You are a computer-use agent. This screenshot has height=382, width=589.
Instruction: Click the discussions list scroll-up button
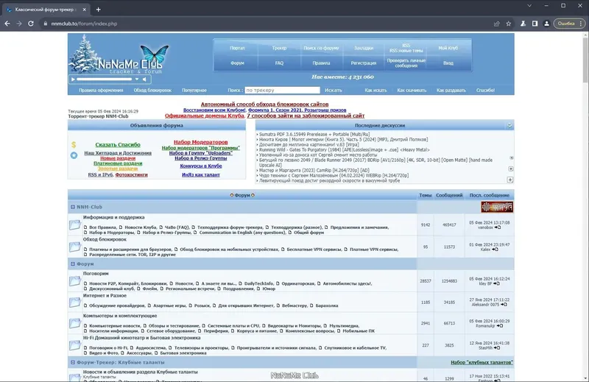click(511, 158)
